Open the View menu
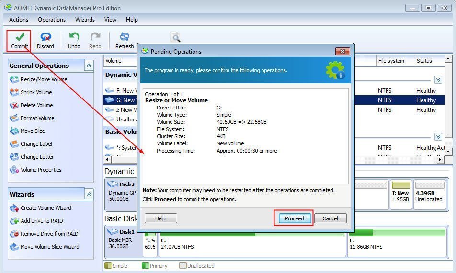This screenshot has height=273, width=456. click(x=110, y=20)
